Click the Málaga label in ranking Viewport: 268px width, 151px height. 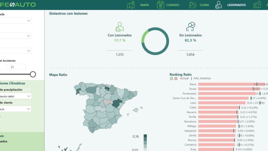click(x=192, y=126)
